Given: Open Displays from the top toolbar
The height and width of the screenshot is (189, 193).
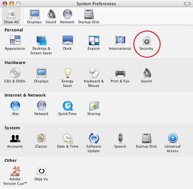Looking at the screenshot, I should pyautogui.click(x=34, y=16).
